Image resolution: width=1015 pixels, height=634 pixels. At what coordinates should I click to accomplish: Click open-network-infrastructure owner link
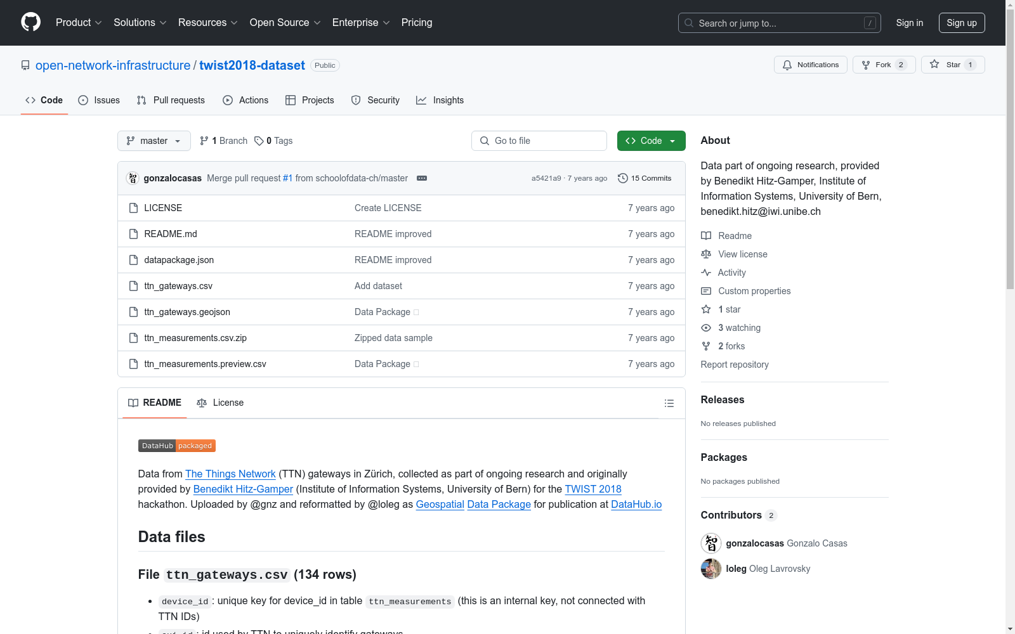click(113, 65)
